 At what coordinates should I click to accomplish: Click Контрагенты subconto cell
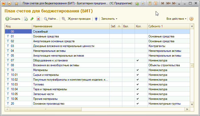(169, 46)
